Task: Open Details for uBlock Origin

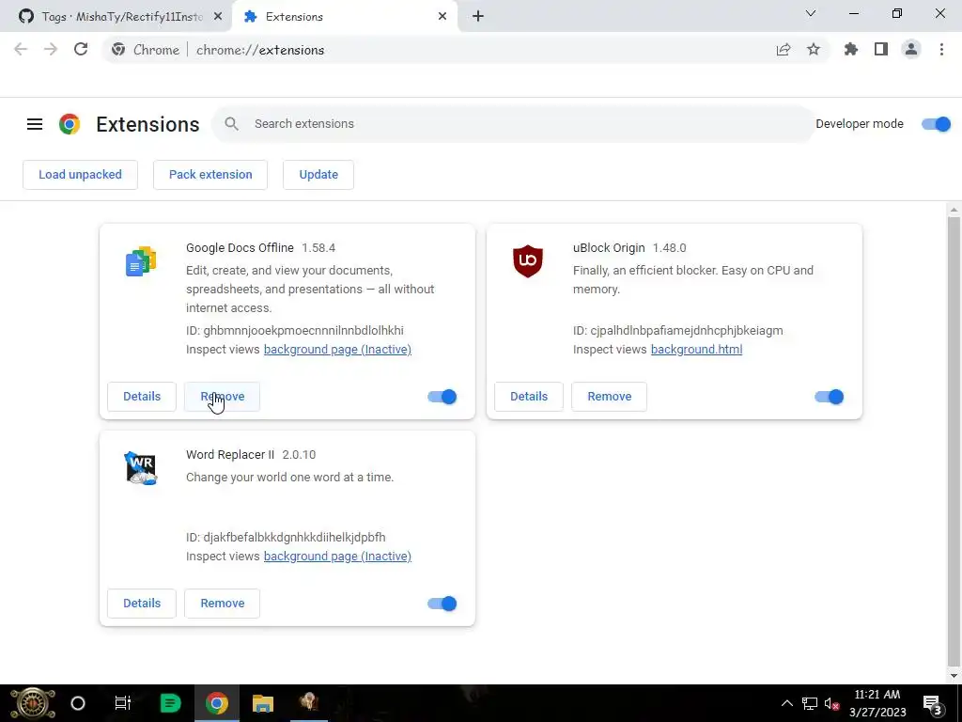Action: pyautogui.click(x=529, y=397)
